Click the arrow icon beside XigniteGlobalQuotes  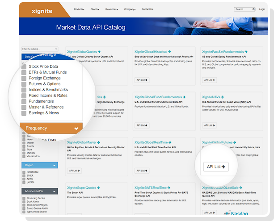click(99, 52)
